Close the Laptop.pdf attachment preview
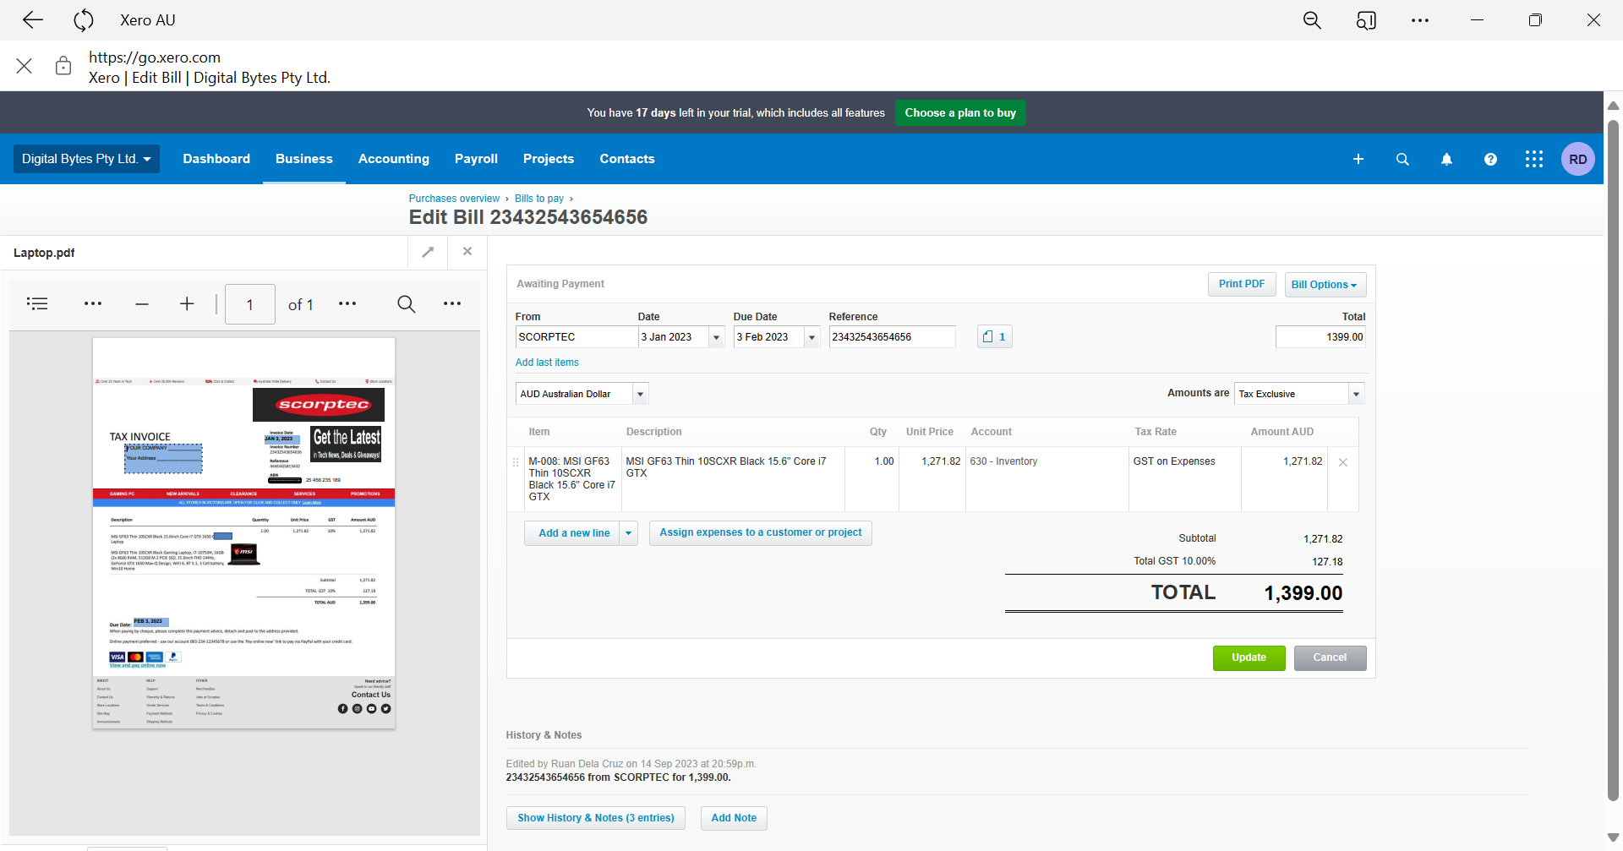 (x=467, y=252)
